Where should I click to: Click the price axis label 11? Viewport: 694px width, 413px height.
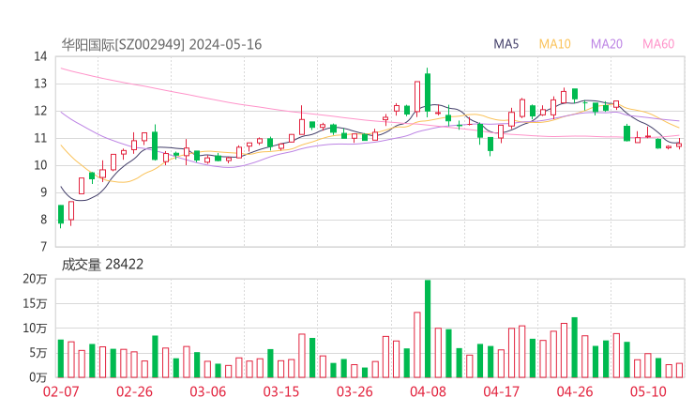tap(40, 138)
